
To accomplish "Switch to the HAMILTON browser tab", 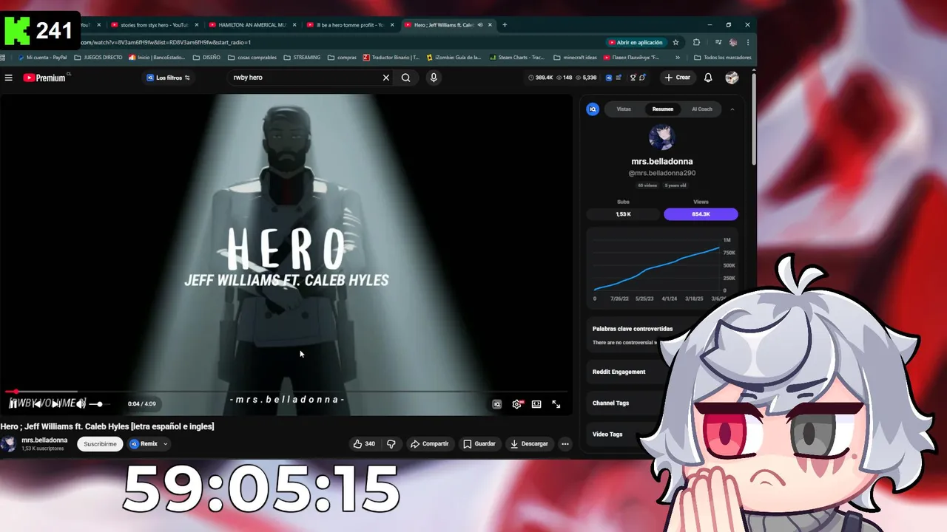I will (x=252, y=24).
